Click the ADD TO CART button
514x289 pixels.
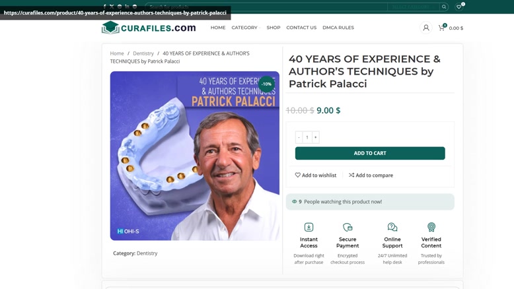[370, 153]
